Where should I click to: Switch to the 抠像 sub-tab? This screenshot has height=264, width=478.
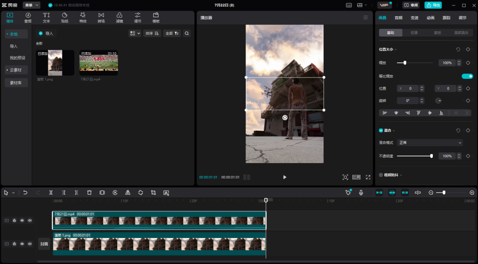[414, 33]
